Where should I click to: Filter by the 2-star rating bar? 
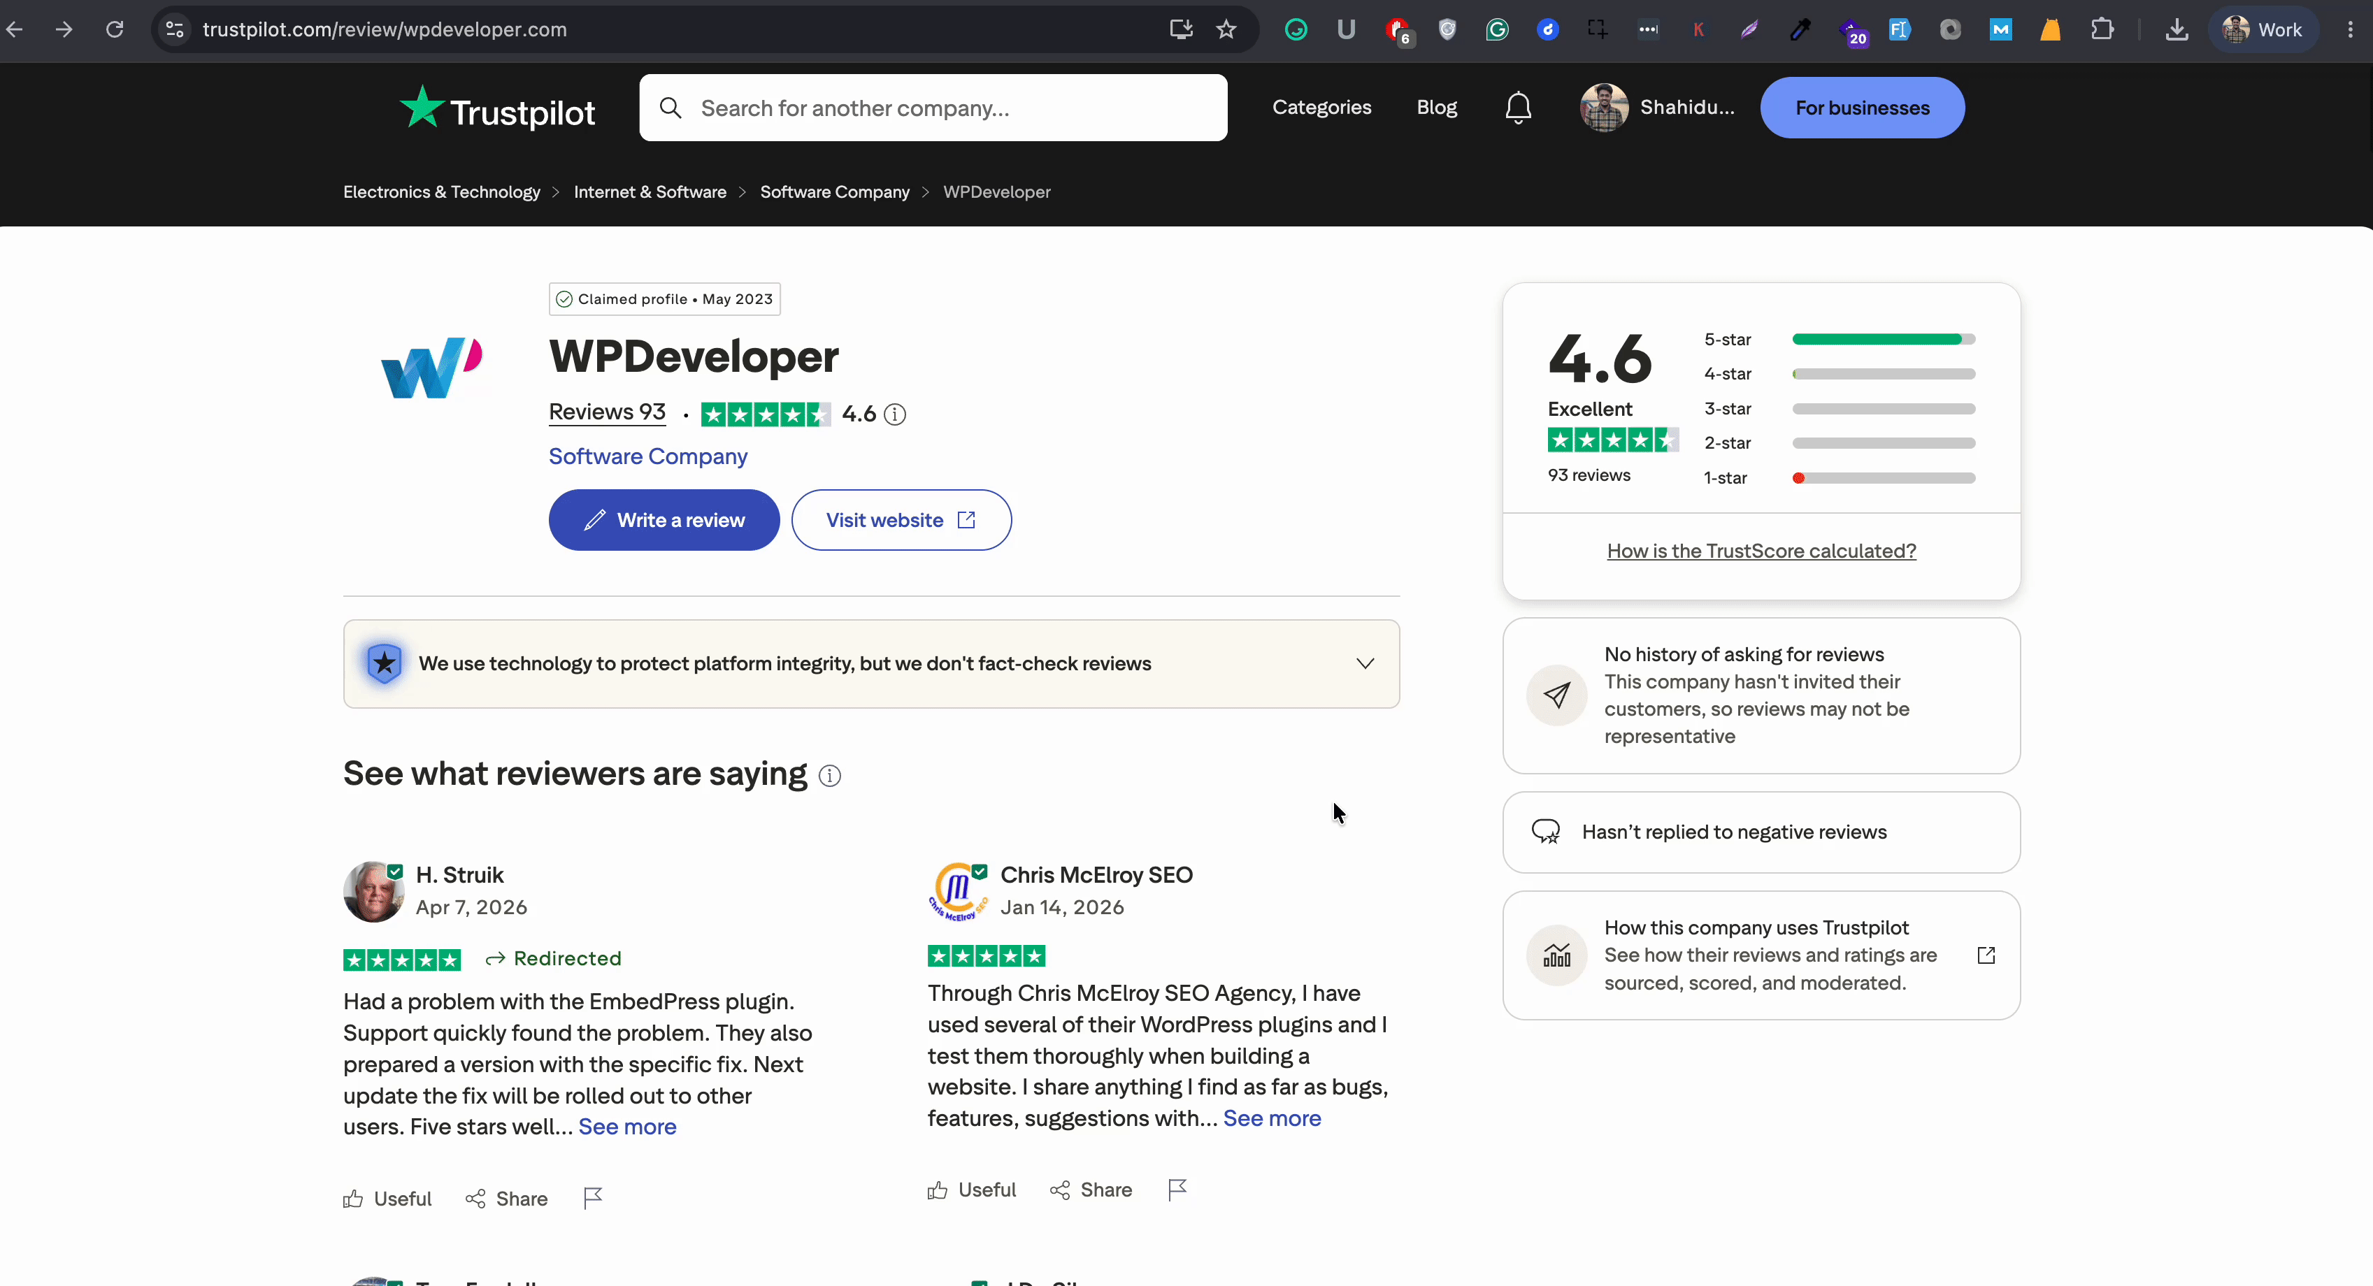(x=1839, y=443)
